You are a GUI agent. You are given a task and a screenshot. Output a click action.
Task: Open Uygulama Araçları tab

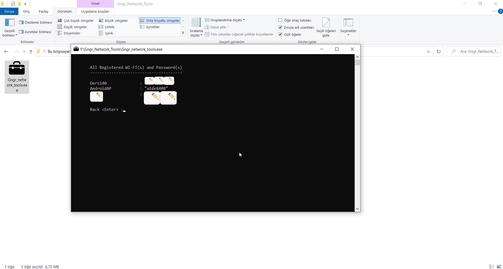coord(95,11)
